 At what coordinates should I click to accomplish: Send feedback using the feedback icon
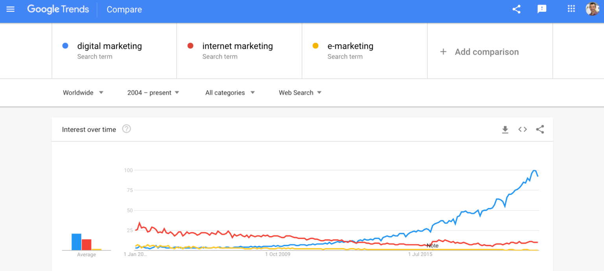click(542, 9)
